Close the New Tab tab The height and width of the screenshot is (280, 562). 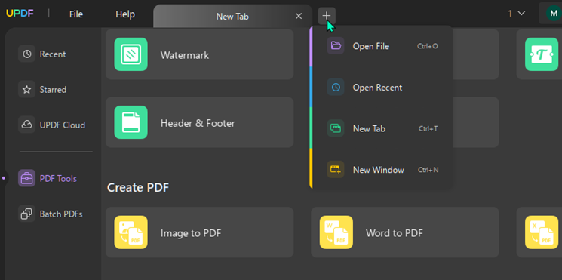[x=299, y=16]
